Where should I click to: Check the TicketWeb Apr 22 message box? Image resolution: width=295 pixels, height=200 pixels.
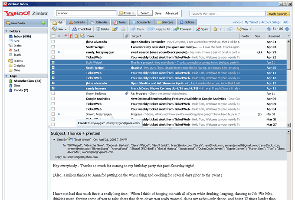click(x=53, y=57)
